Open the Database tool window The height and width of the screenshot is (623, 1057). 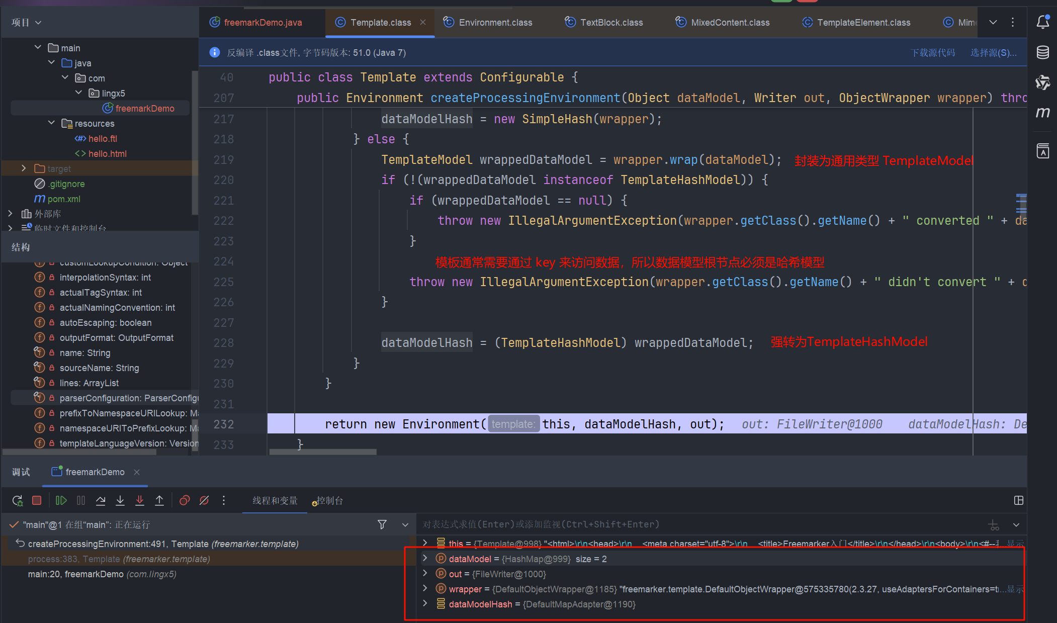(1042, 52)
